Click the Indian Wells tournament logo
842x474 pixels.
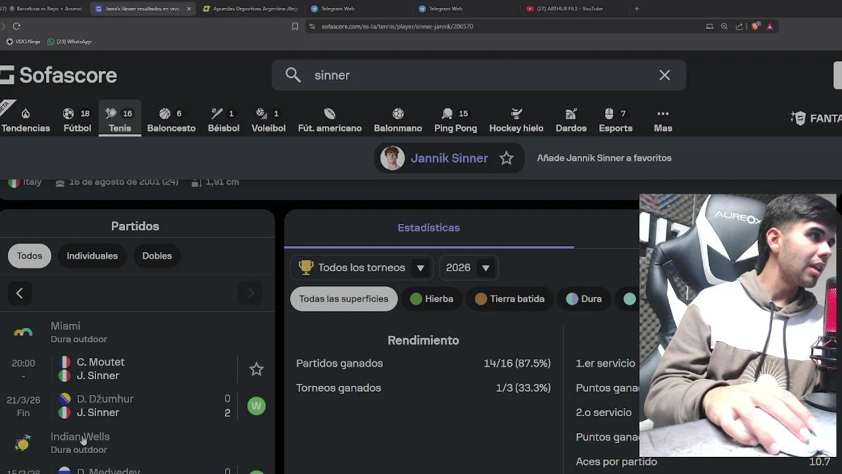pos(23,443)
